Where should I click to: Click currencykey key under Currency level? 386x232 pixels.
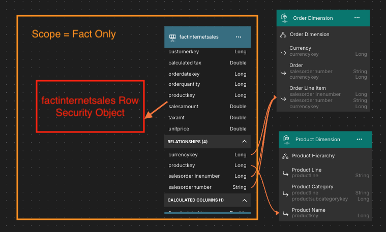[304, 54]
